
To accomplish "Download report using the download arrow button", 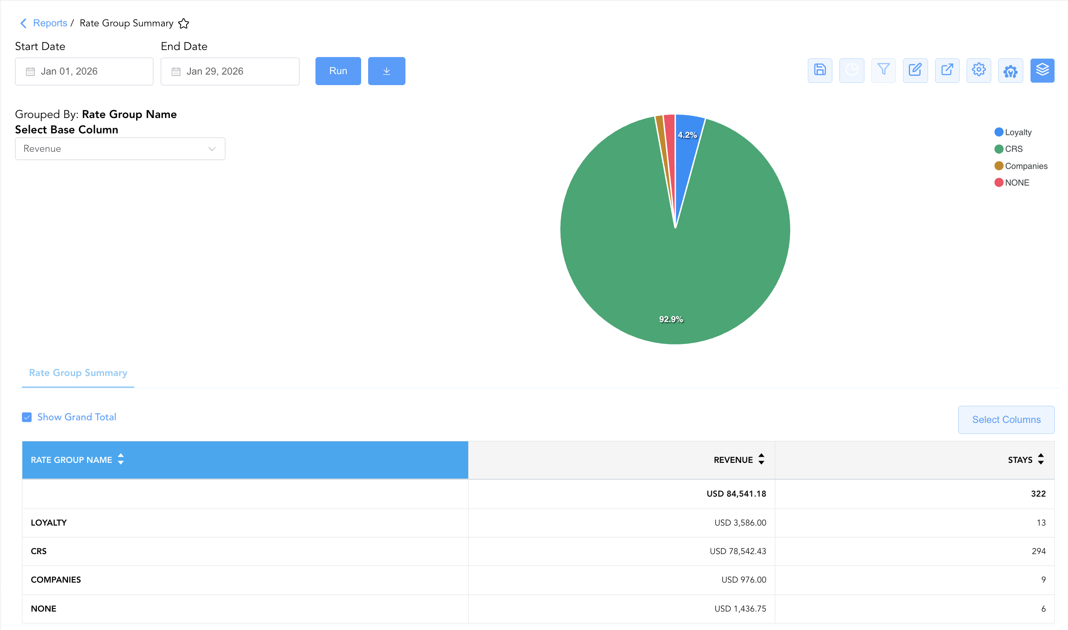I will (387, 71).
